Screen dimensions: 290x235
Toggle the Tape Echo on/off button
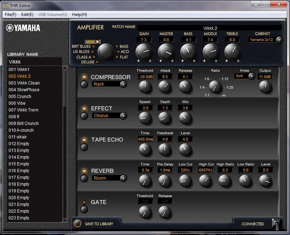[x=84, y=147]
